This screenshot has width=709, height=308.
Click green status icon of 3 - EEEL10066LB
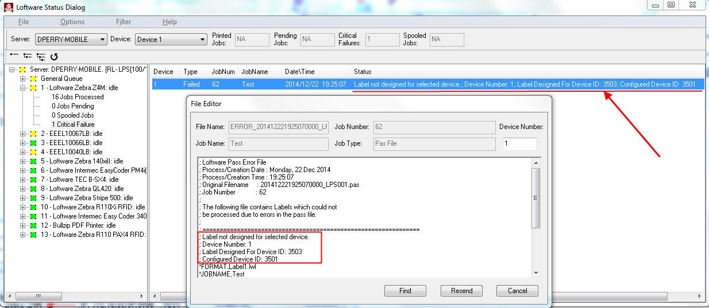(x=33, y=143)
